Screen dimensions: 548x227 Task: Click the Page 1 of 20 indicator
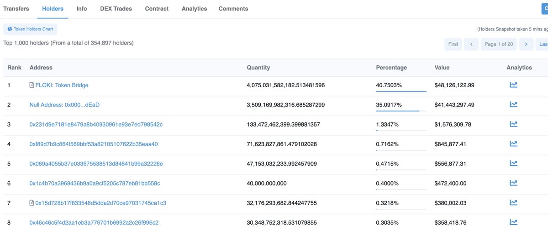(x=499, y=44)
